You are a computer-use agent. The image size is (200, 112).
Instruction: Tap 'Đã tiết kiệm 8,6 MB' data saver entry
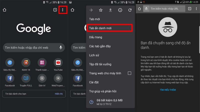coord(110,102)
